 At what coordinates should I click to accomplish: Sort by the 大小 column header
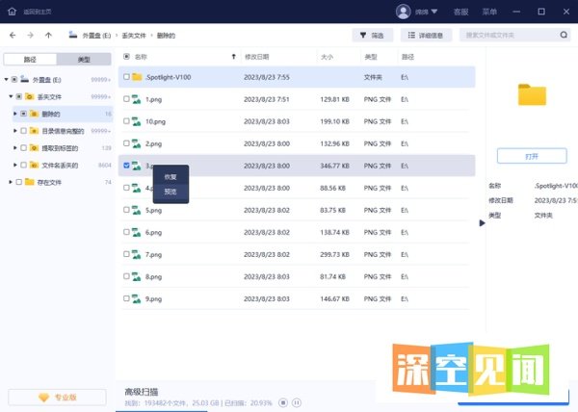click(327, 57)
